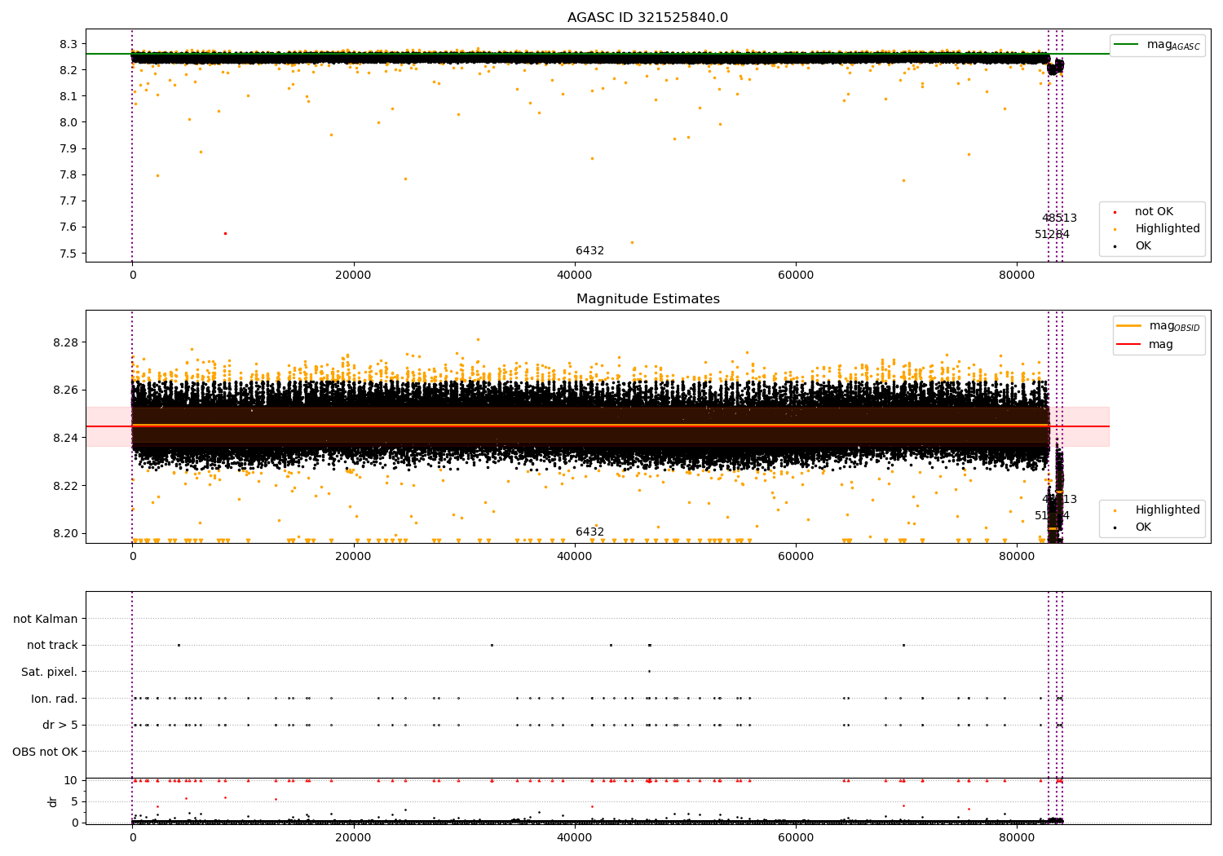This screenshot has width=1223, height=856.
Task: Click the single red 'not OK' data point near 7.58
Action: [225, 233]
